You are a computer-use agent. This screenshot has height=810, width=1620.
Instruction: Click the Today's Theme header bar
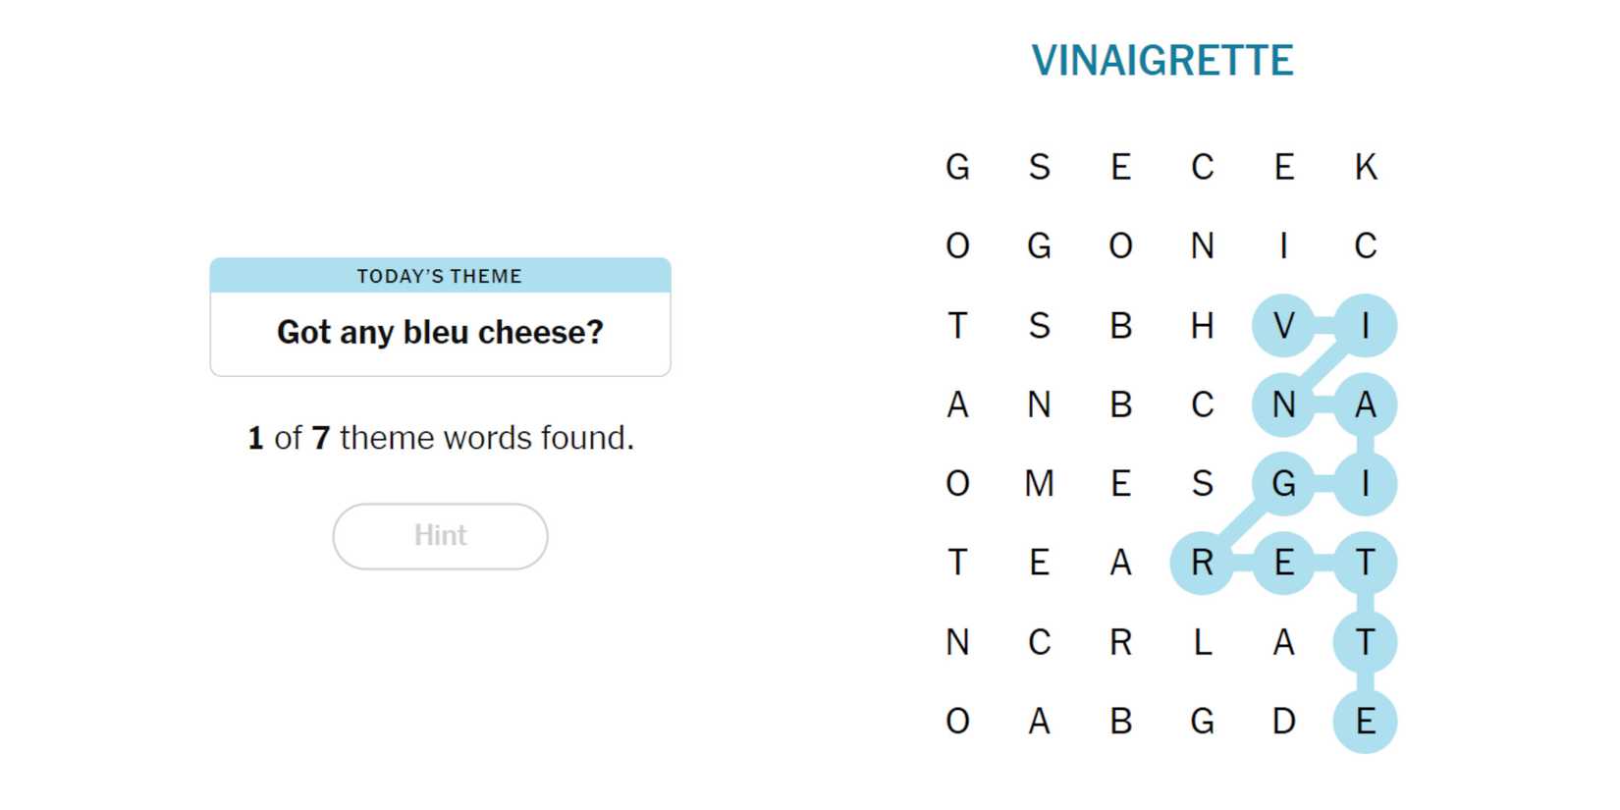[x=440, y=276]
